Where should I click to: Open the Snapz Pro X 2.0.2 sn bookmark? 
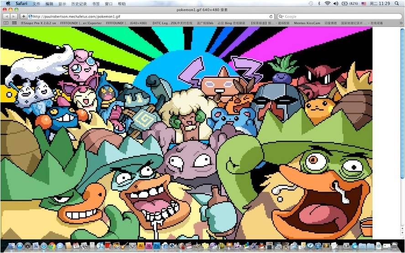[x=38, y=23]
